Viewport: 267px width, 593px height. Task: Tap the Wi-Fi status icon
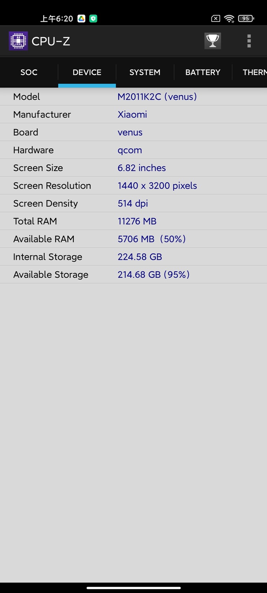click(x=230, y=19)
